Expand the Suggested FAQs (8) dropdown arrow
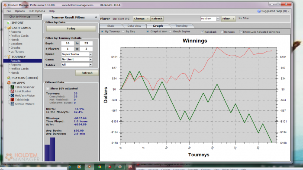303x170 pixels. (x=289, y=11)
